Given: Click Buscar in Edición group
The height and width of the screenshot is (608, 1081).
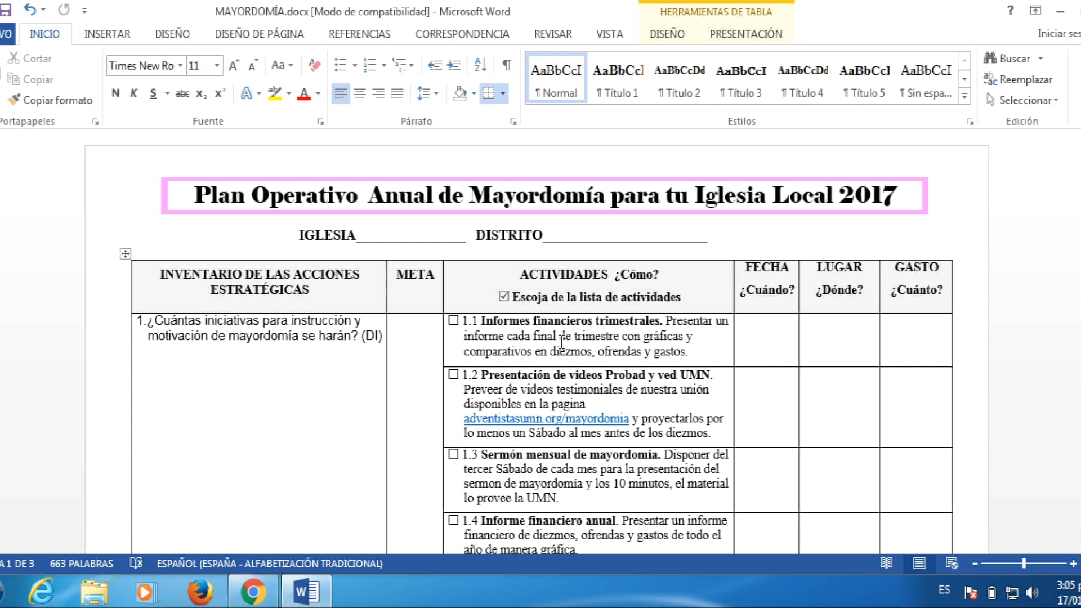Looking at the screenshot, I should [1014, 59].
